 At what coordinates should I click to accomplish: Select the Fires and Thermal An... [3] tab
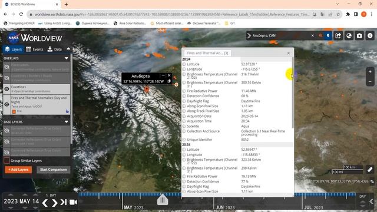[x=207, y=53]
